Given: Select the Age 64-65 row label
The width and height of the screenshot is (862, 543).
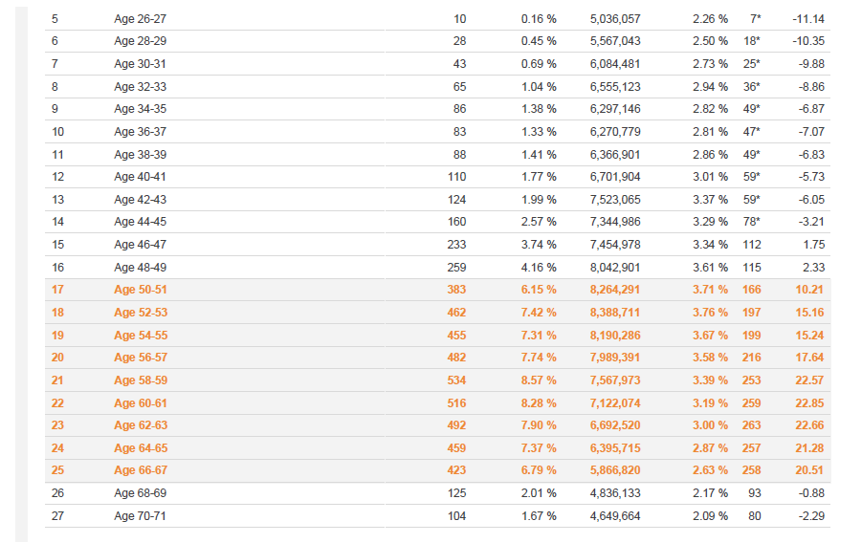Looking at the screenshot, I should [141, 448].
